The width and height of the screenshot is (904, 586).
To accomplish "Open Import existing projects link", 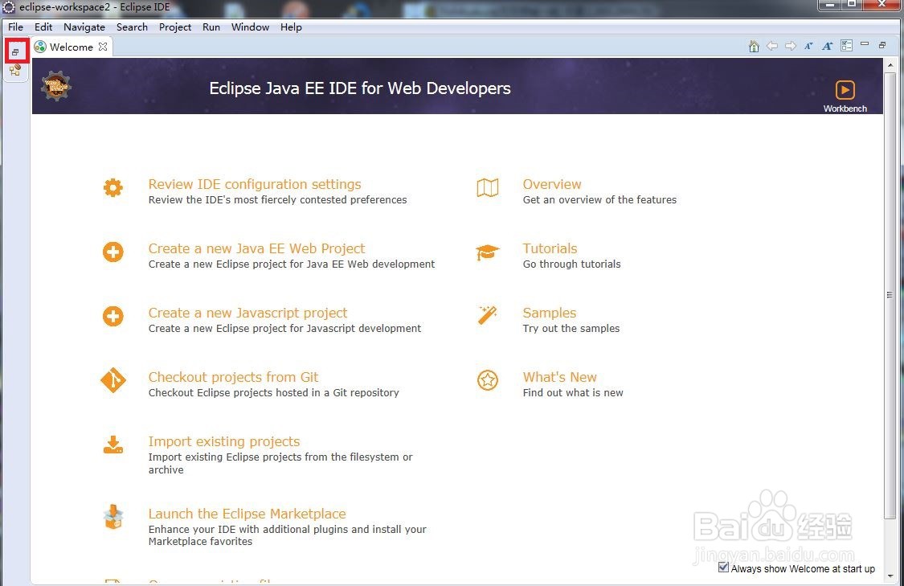I will pyautogui.click(x=224, y=441).
